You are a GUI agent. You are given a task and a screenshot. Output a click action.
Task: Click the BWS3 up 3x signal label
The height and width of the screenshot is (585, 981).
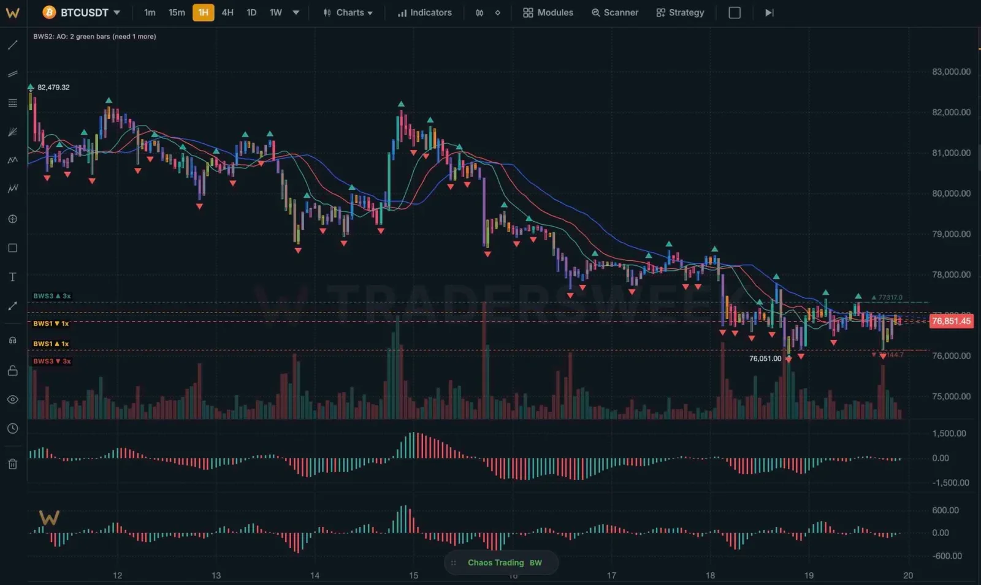pos(52,296)
